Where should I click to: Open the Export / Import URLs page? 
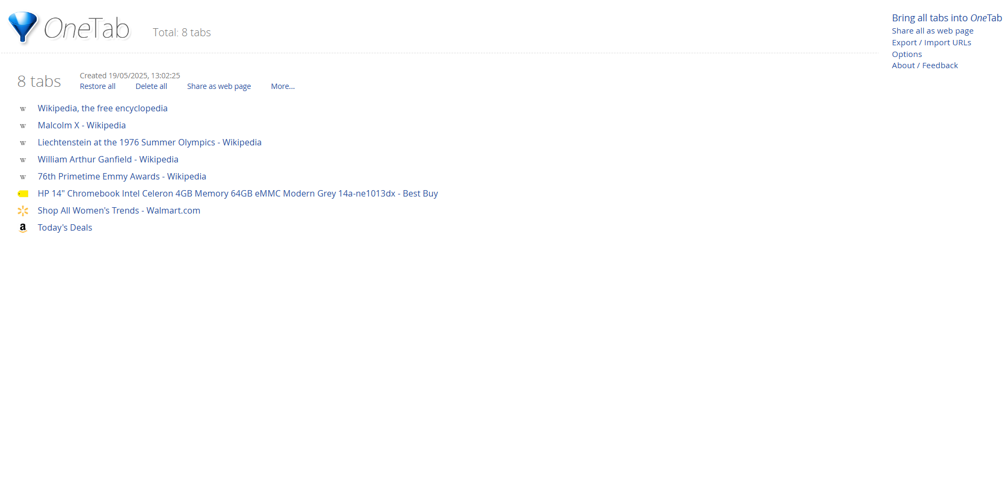[x=931, y=42]
